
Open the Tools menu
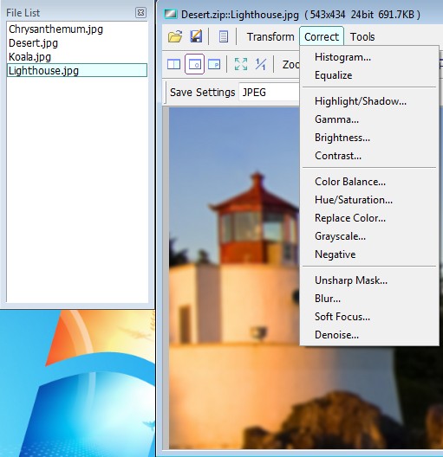pyautogui.click(x=362, y=37)
